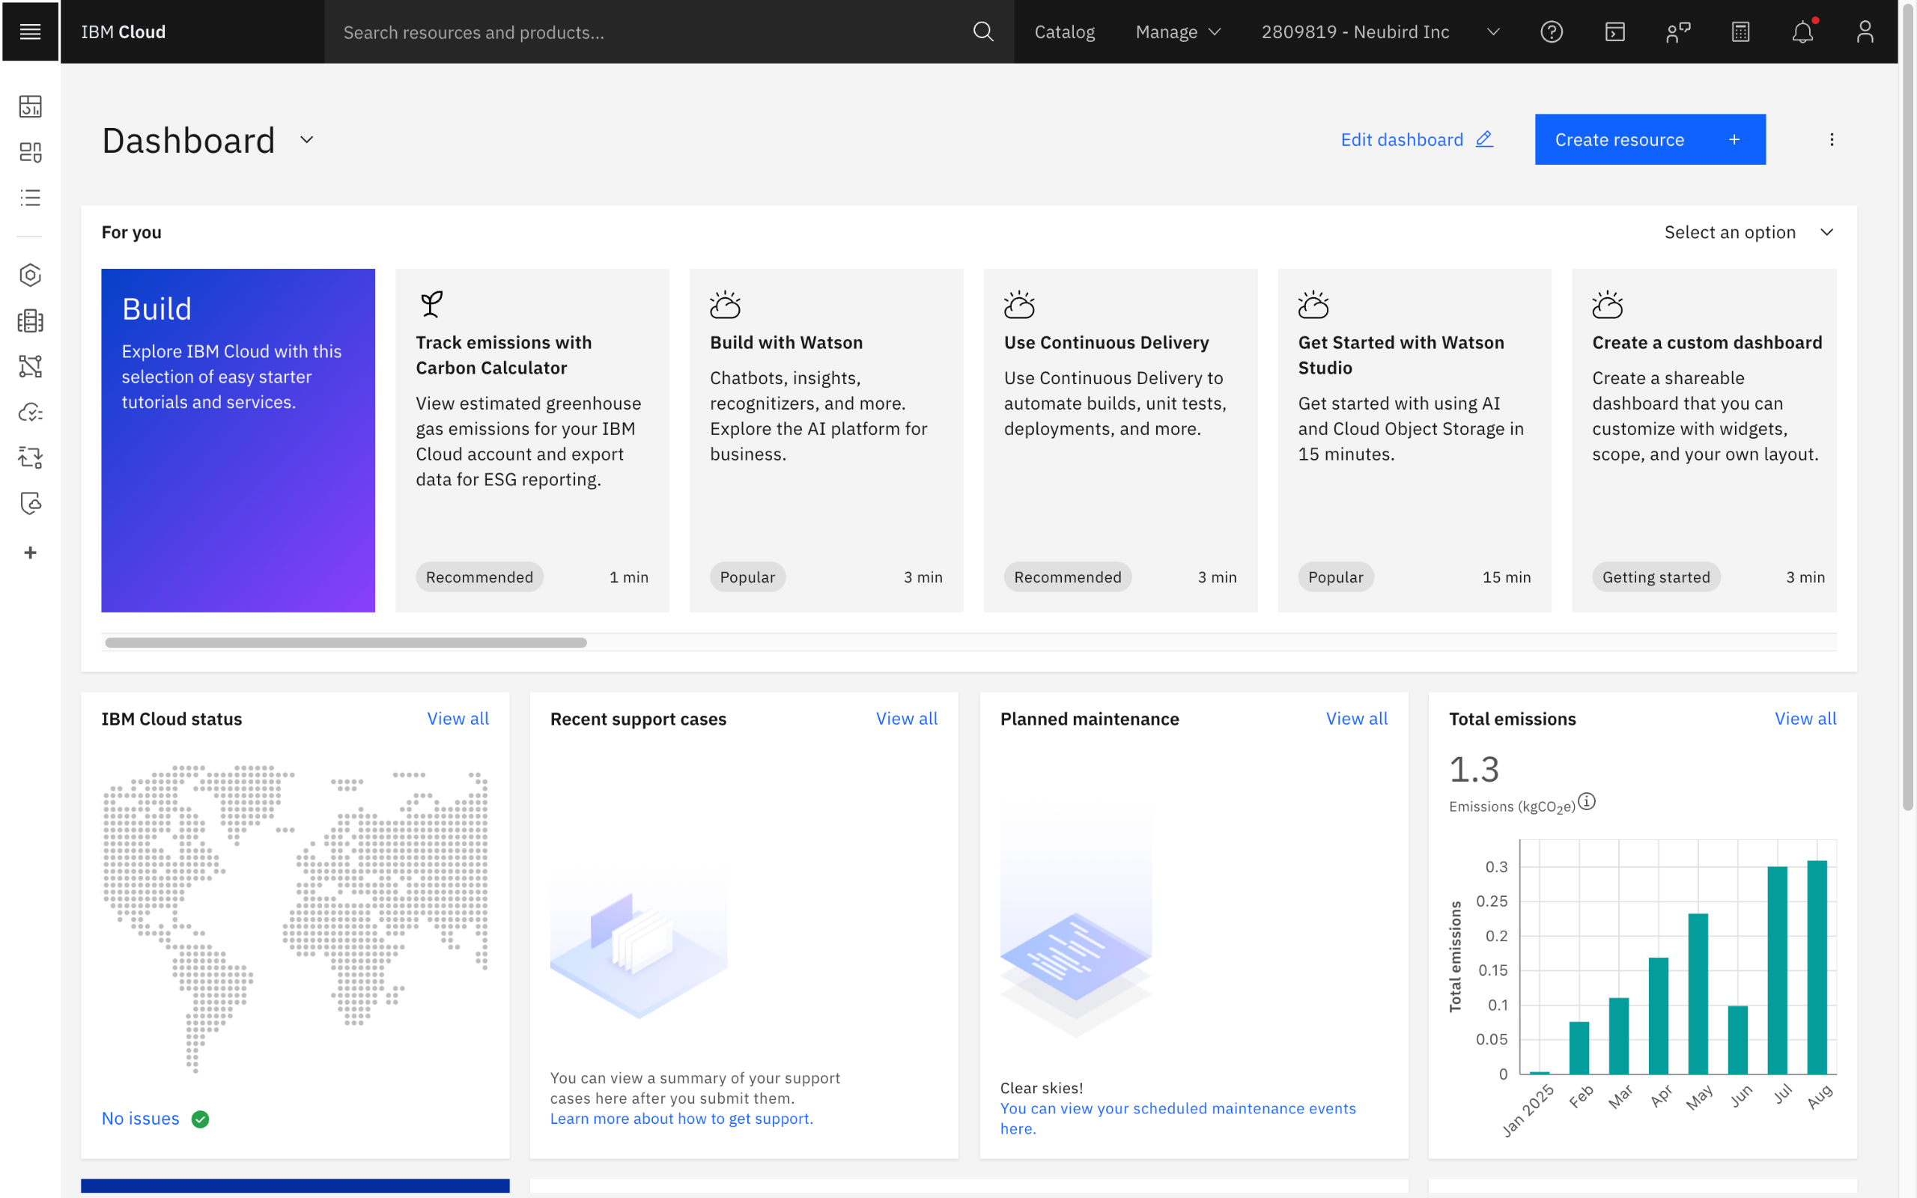Launch IBM Cloud Shell icon
This screenshot has width=1917, height=1198.
pyautogui.click(x=1614, y=31)
